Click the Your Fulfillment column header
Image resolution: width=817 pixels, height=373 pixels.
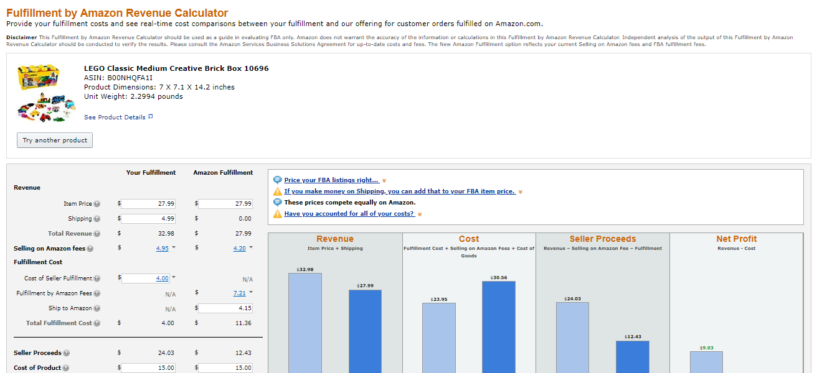coord(151,172)
